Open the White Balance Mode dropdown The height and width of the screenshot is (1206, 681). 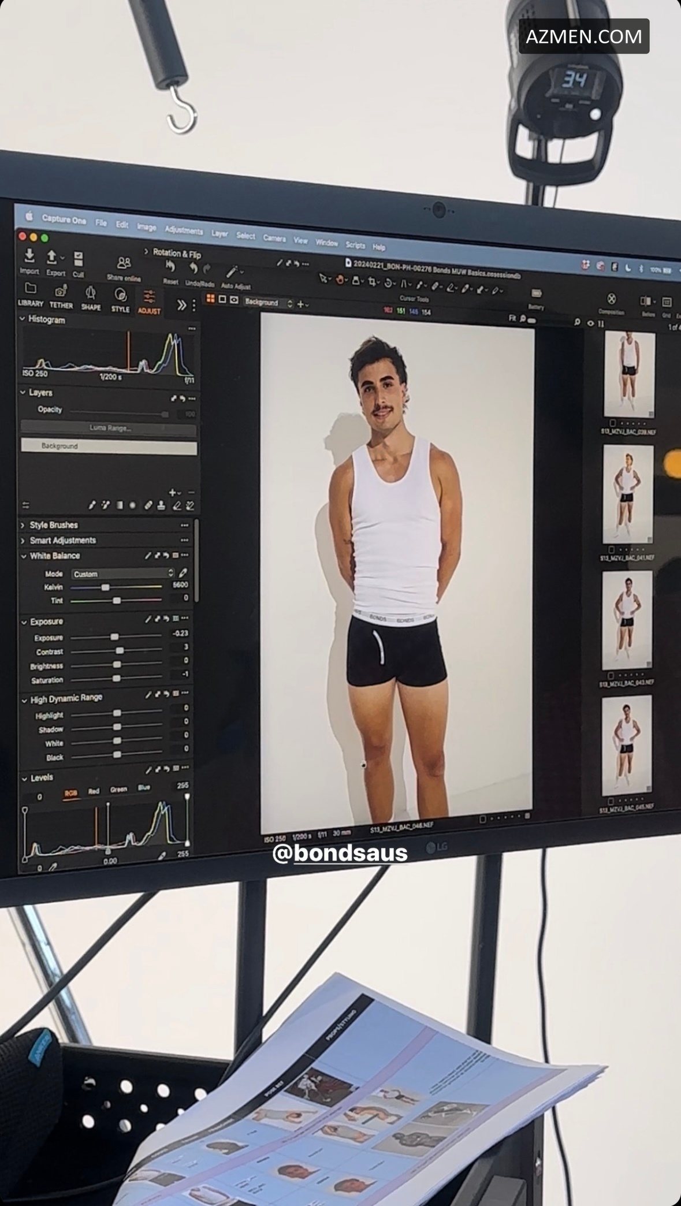(x=123, y=574)
